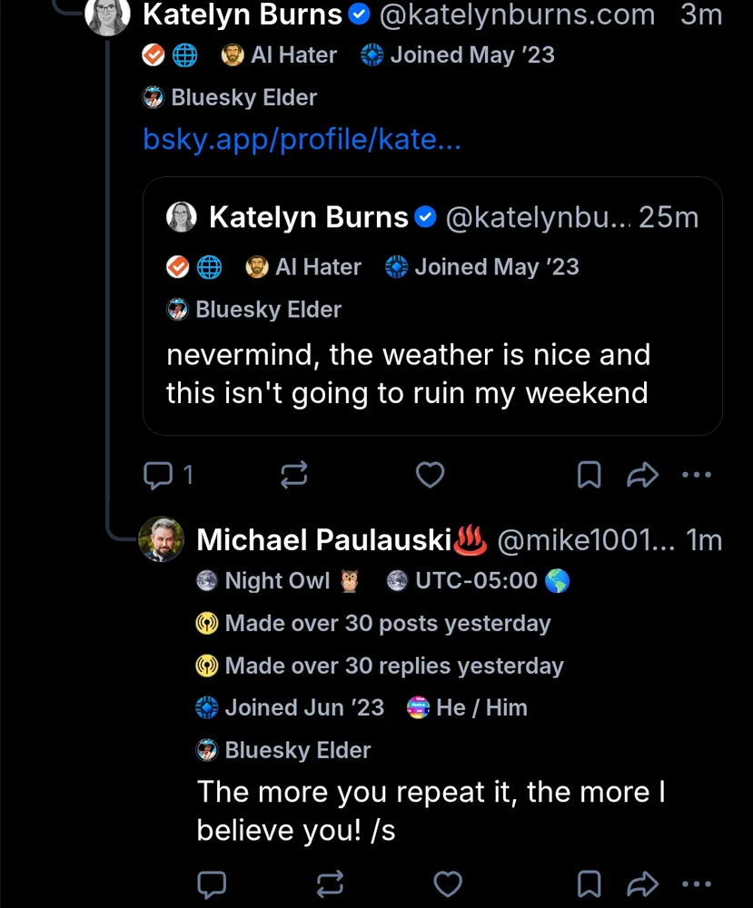The image size is (753, 908).
Task: Click Katelyn Burns' avatar in the quoted post
Action: tap(182, 217)
